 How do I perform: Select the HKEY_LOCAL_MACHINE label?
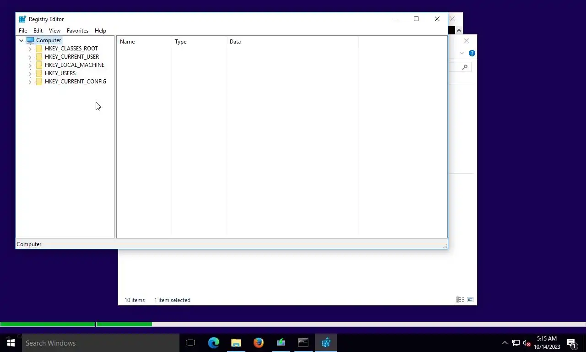pyautogui.click(x=75, y=65)
